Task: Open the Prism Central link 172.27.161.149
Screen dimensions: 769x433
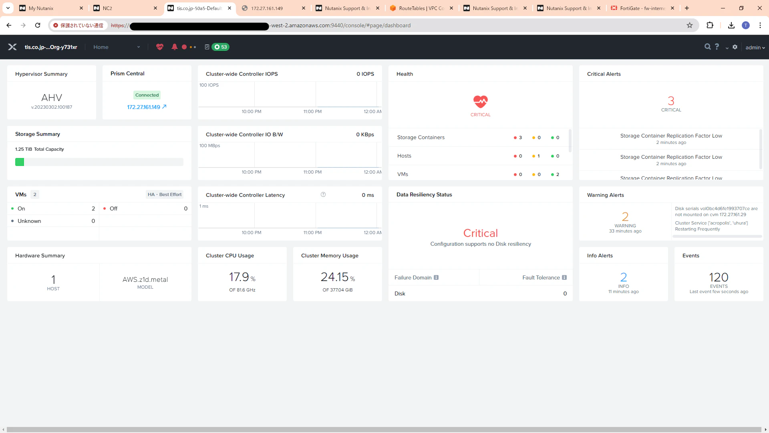Action: (147, 107)
